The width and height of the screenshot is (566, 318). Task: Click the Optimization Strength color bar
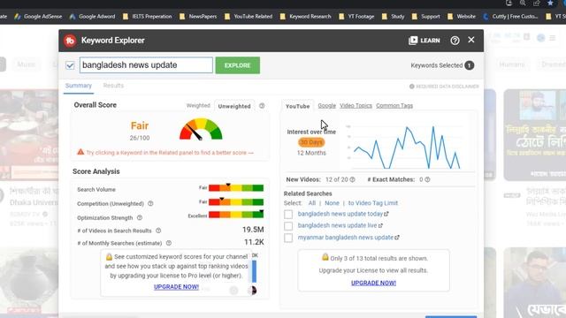point(236,215)
